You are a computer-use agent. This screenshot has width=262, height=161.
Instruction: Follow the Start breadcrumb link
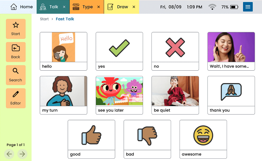(44, 19)
